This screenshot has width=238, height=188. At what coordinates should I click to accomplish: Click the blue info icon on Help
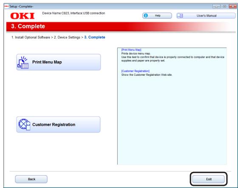click(x=146, y=15)
